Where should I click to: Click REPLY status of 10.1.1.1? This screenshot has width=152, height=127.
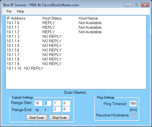pos(49,28)
